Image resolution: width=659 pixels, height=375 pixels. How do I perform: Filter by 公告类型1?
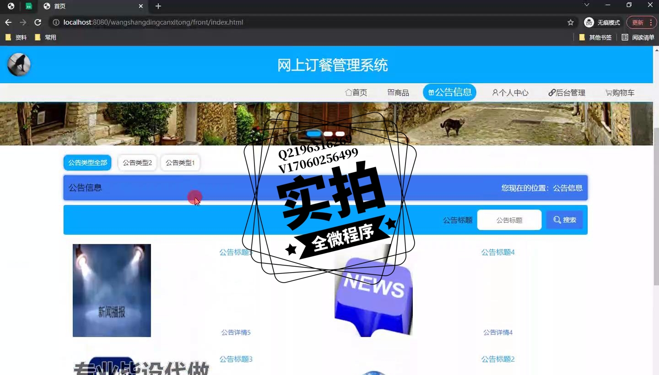pyautogui.click(x=180, y=163)
